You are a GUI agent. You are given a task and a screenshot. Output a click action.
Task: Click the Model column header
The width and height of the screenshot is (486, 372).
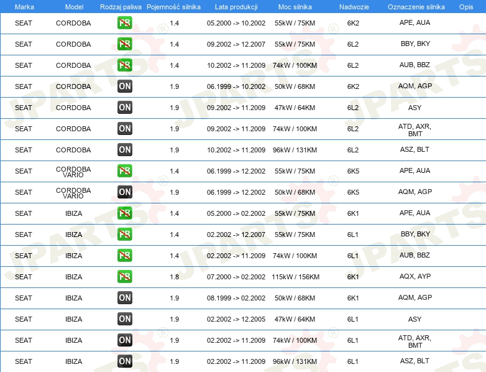74,7
